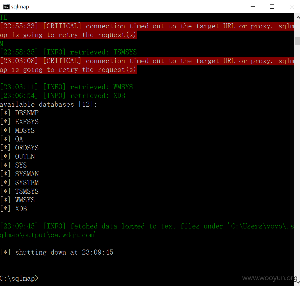Click the 'retrieved: TSMSYS' log line
Screen dimensions: 300x286
pos(68,52)
